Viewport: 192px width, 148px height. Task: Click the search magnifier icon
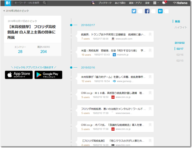pos(45,3)
